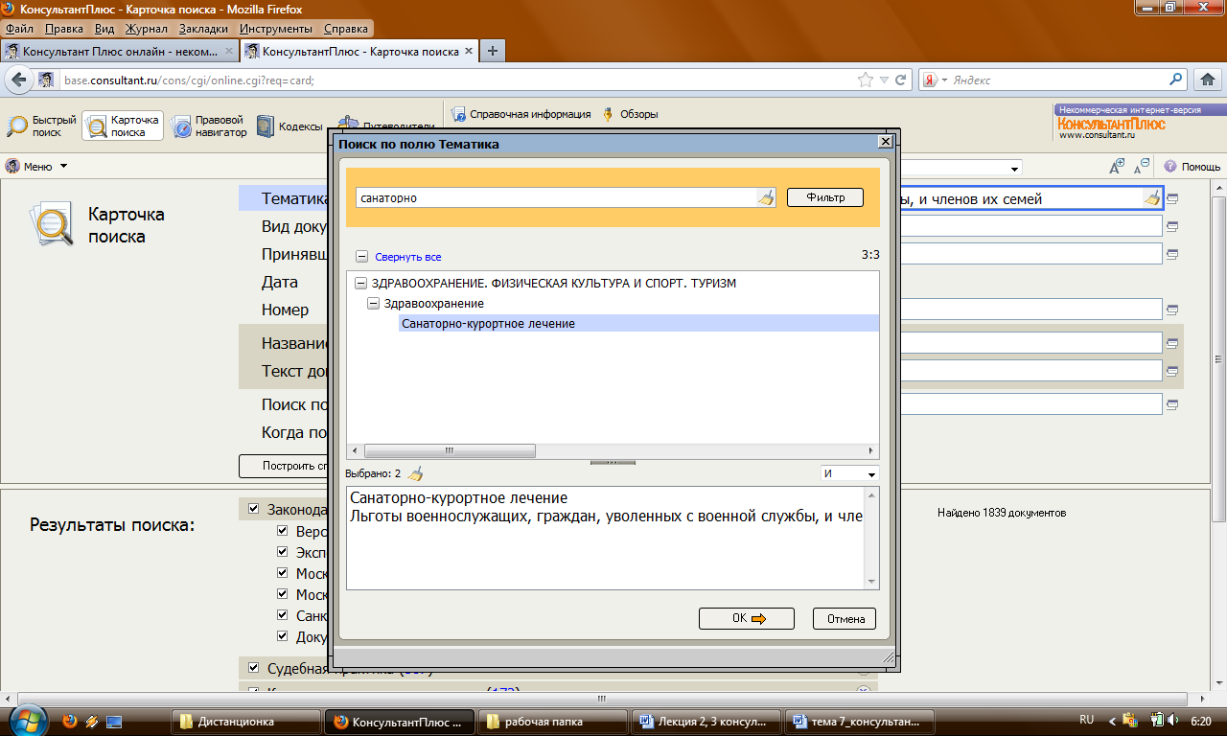Toggle the Законодательство checkbox

[x=253, y=509]
